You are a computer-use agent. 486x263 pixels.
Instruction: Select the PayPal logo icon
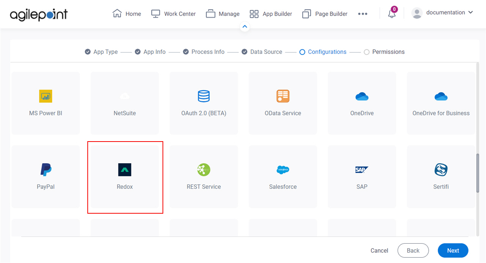click(46, 170)
